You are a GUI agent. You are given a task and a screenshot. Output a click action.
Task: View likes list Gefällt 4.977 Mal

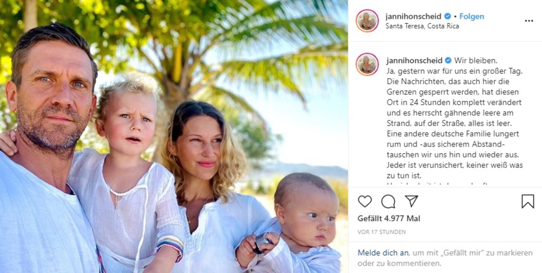(389, 218)
